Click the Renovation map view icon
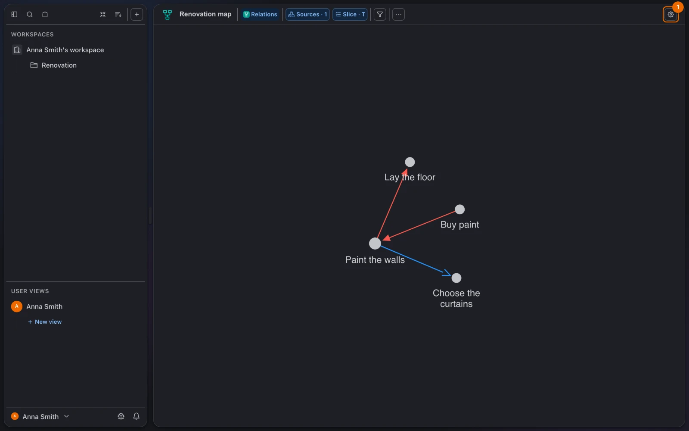The width and height of the screenshot is (689, 431). click(x=168, y=14)
